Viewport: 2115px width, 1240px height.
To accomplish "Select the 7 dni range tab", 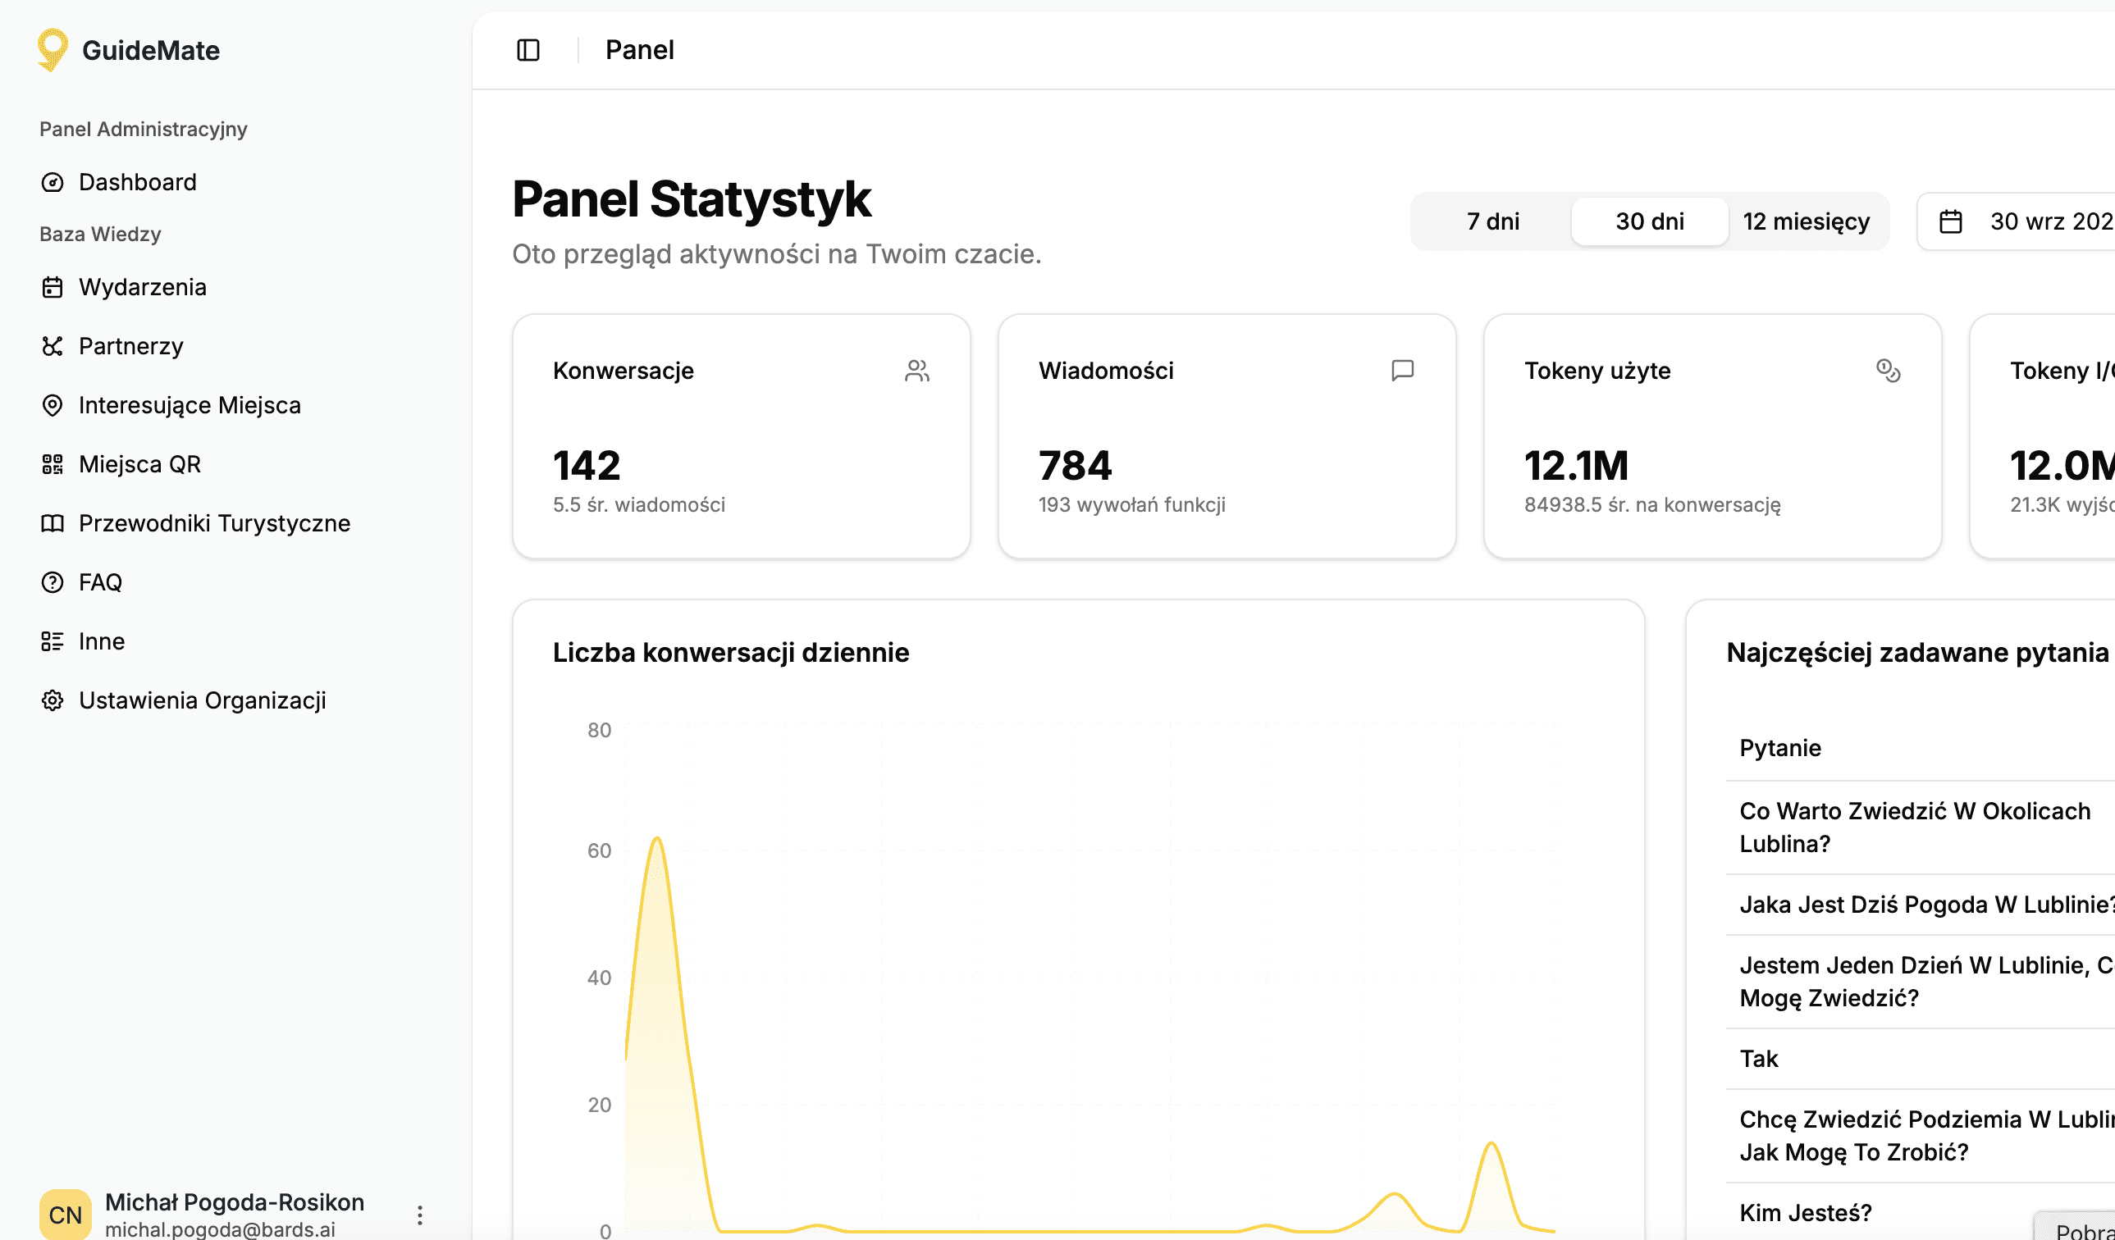I will (x=1492, y=221).
